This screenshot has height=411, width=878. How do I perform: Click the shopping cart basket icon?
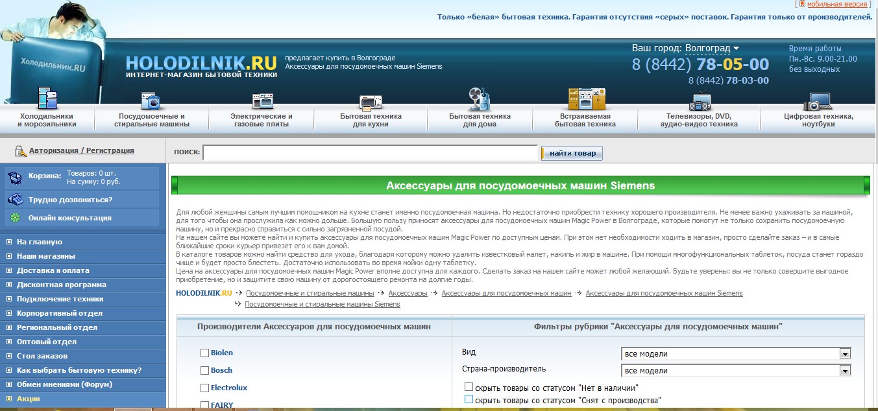click(x=14, y=178)
